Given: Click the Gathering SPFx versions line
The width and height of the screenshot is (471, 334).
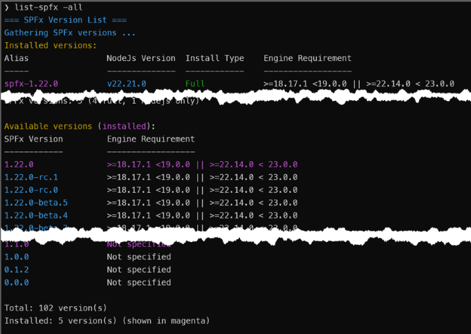Looking at the screenshot, I should tap(70, 33).
